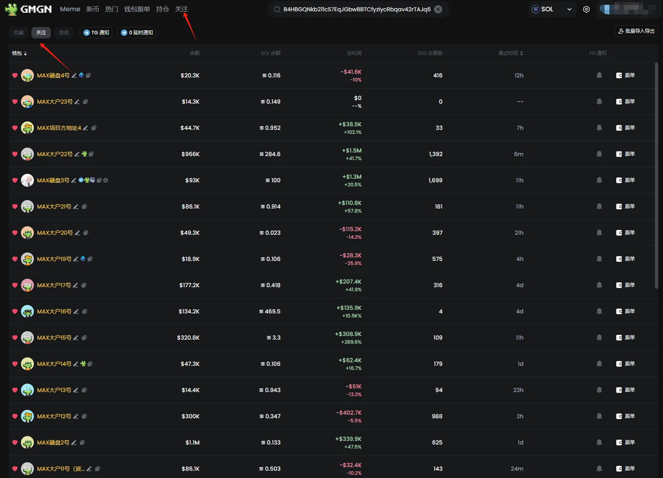
Task: Clear the search box with X icon
Action: point(438,9)
